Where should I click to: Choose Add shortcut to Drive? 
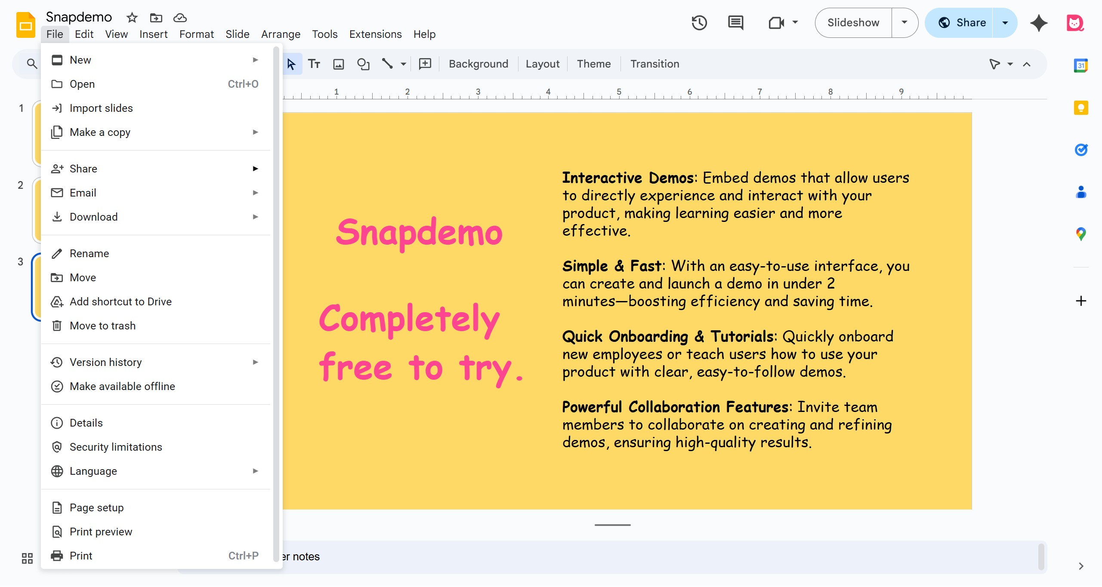tap(155, 301)
